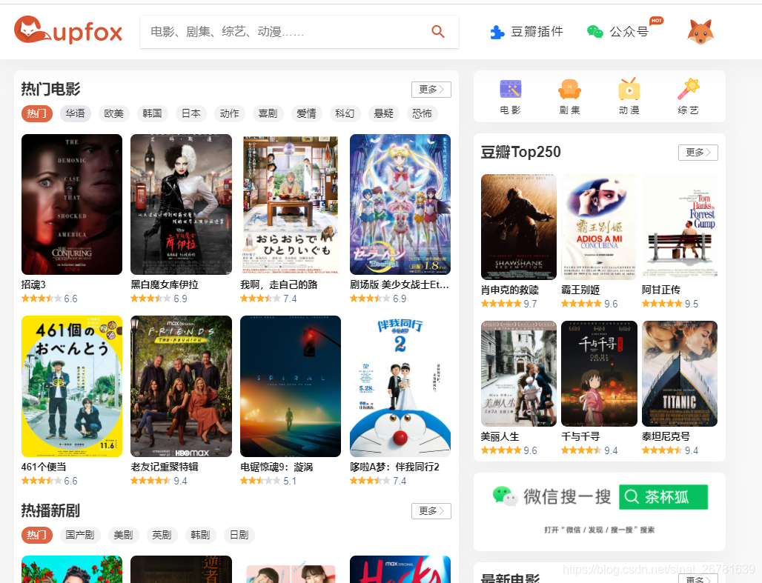Open the 霸王别姬 poster

click(x=599, y=227)
